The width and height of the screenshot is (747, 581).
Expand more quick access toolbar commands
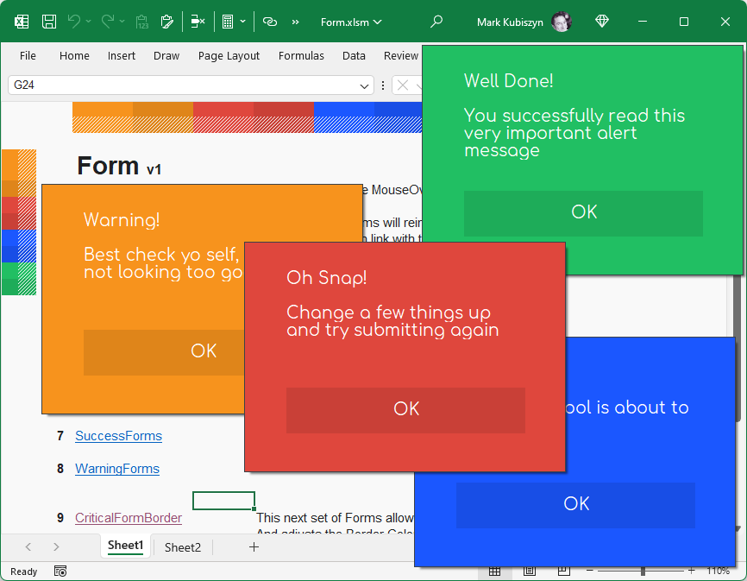point(296,22)
